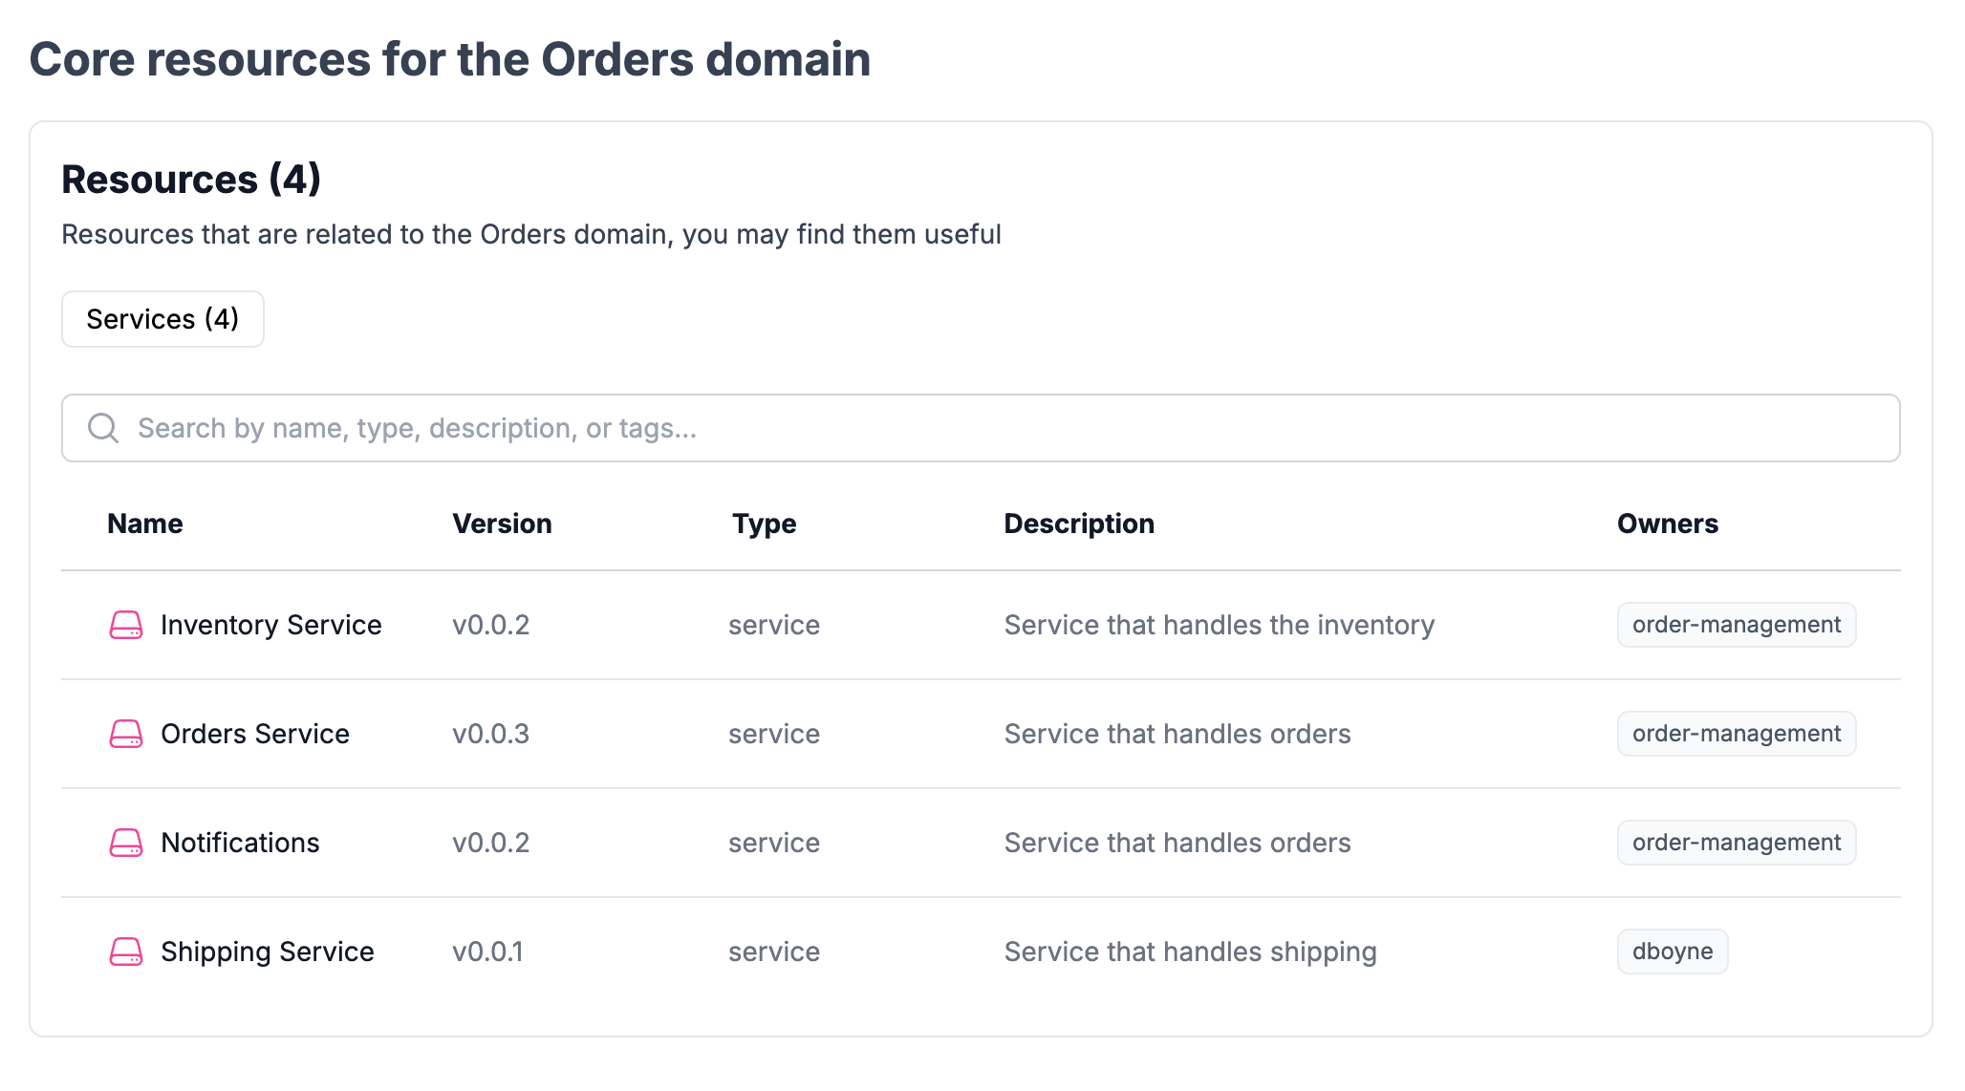Viewport: 1965px width, 1091px height.
Task: Open the Shipping Service link
Action: pyautogui.click(x=267, y=952)
